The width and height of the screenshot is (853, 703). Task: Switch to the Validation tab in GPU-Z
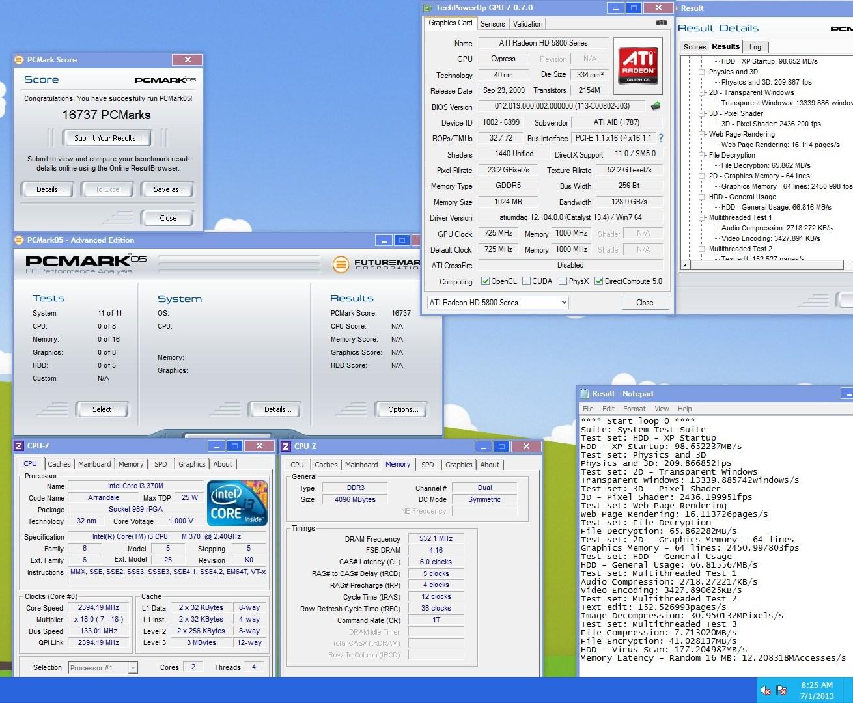pyautogui.click(x=527, y=24)
